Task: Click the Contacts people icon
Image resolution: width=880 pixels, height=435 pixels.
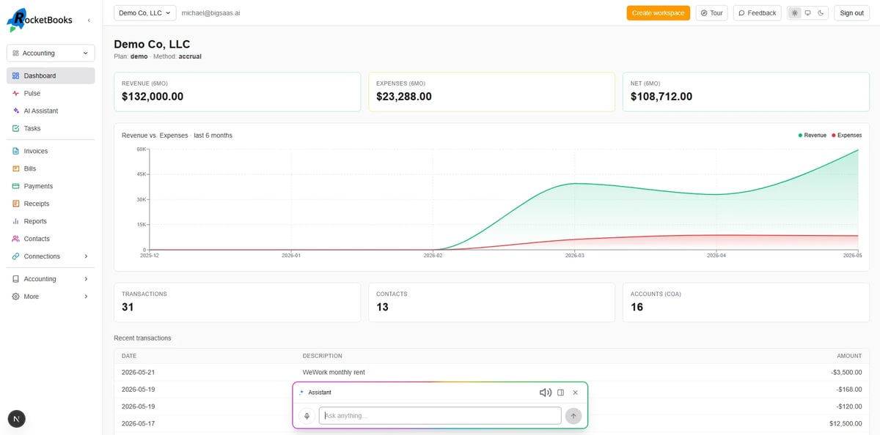Action: tap(16, 239)
